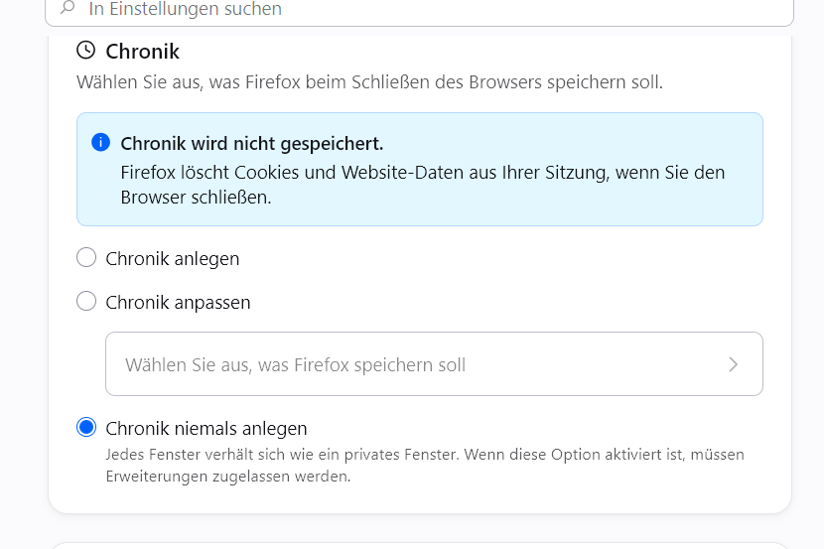Click the 'Chronik wird nicht gespeichert.' notice title

tap(252, 143)
